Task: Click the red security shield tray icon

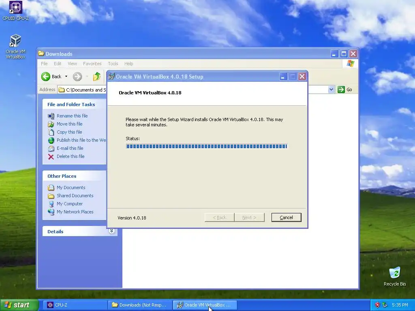Action: [377, 305]
